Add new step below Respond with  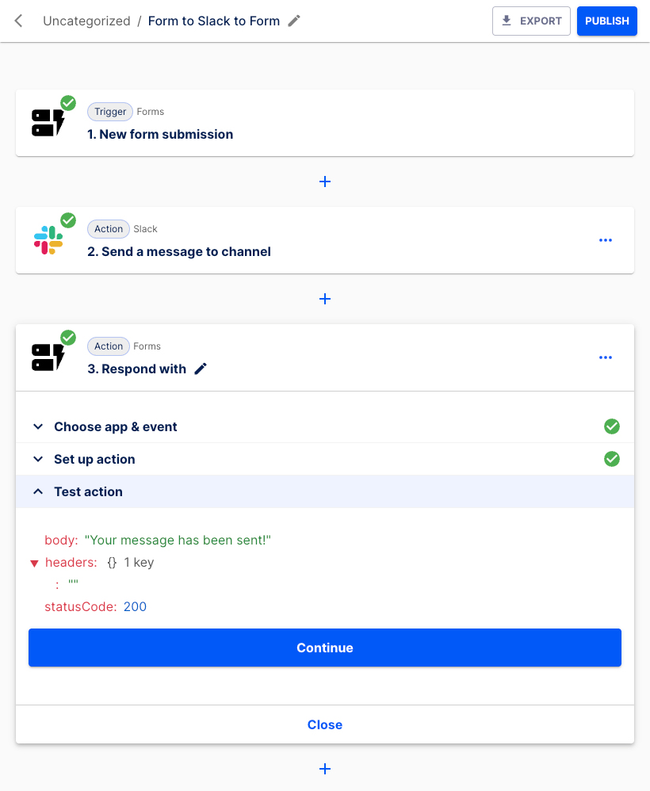click(x=324, y=769)
